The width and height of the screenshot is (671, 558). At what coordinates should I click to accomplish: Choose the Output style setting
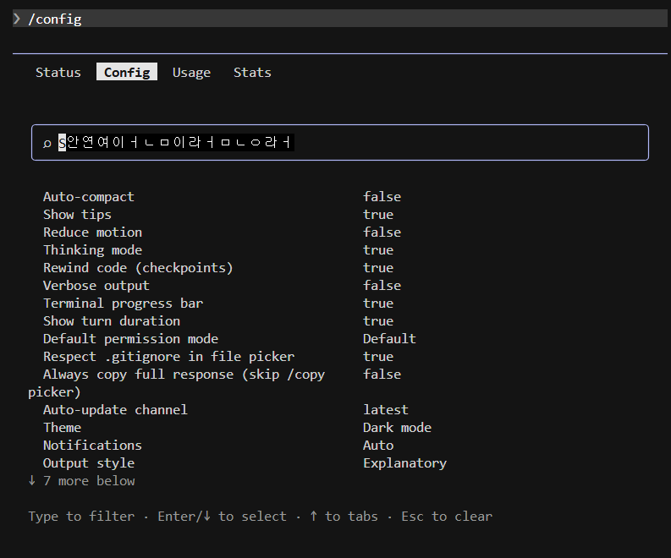[89, 463]
